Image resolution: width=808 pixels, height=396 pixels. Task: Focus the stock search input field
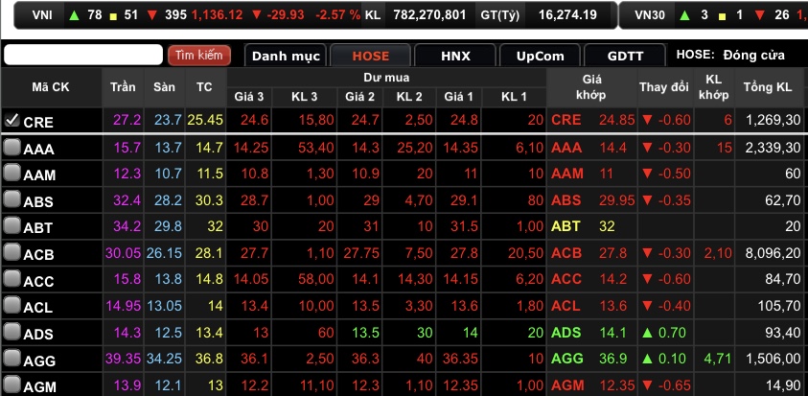(83, 56)
